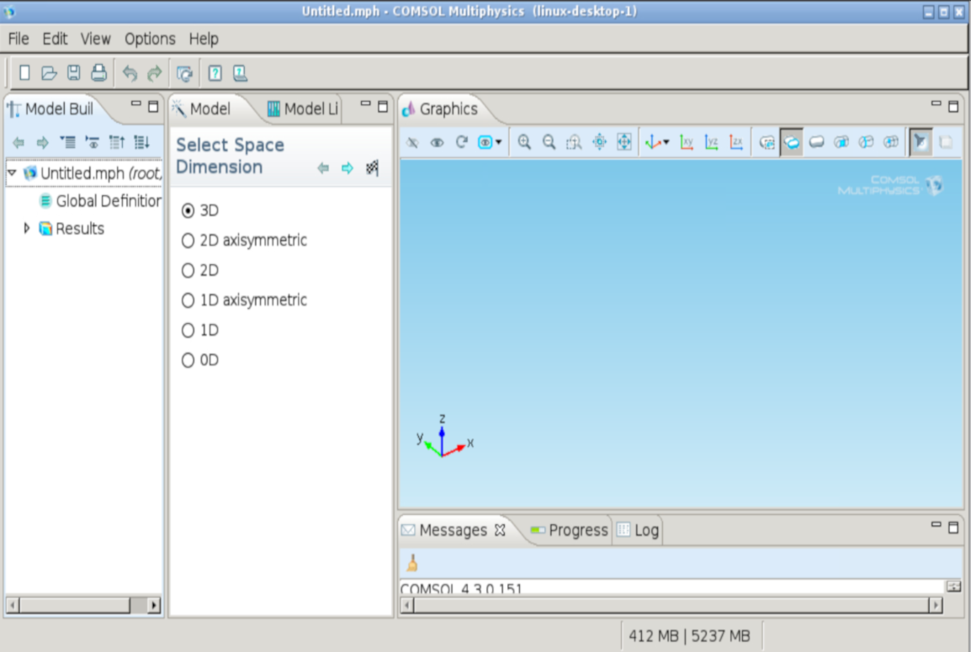The image size is (971, 652).
Task: Clear Messages with the broom icon
Action: (412, 563)
